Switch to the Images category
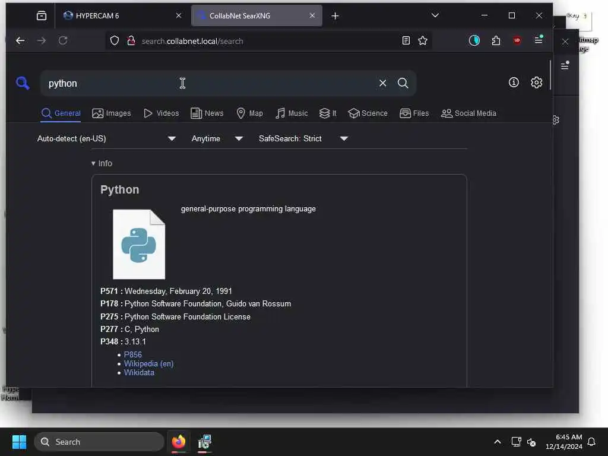 coord(112,113)
